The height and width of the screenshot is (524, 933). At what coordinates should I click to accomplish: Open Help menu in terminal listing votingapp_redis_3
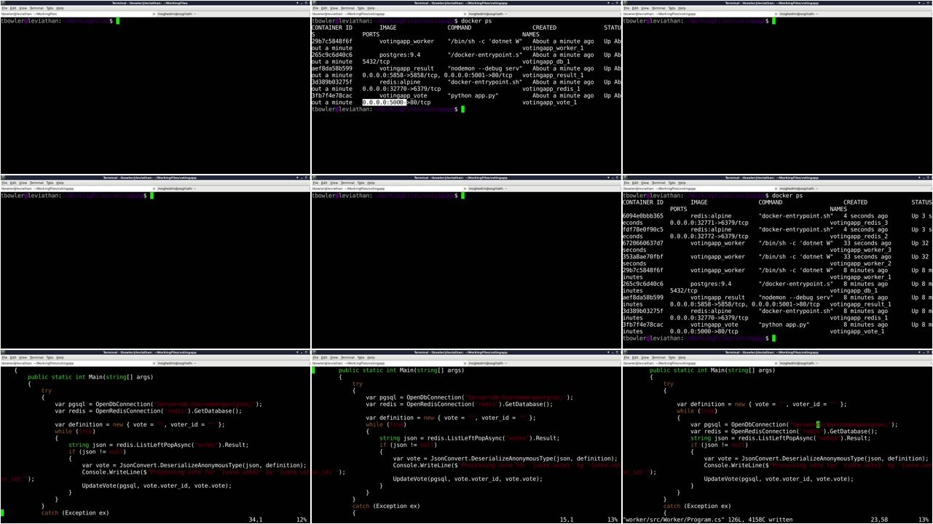coord(682,183)
